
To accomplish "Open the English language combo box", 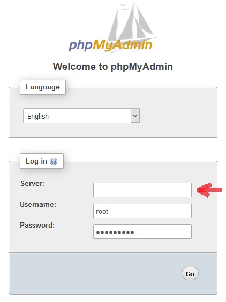I will pyautogui.click(x=81, y=116).
